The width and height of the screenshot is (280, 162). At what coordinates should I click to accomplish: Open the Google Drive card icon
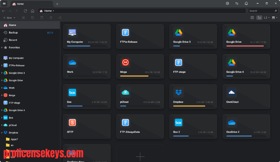click(232, 32)
